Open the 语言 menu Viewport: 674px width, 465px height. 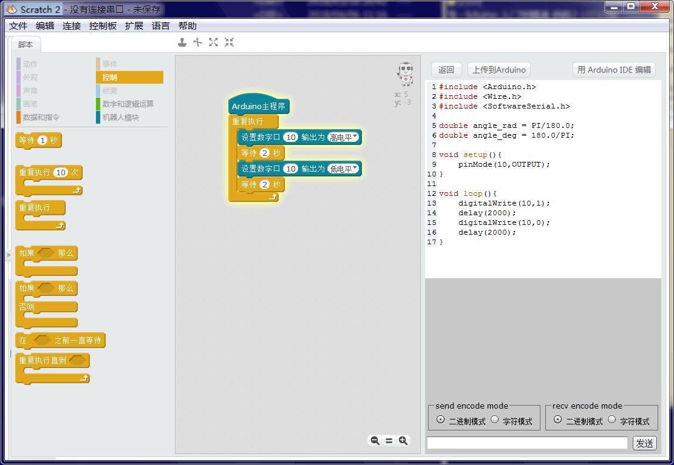[161, 25]
